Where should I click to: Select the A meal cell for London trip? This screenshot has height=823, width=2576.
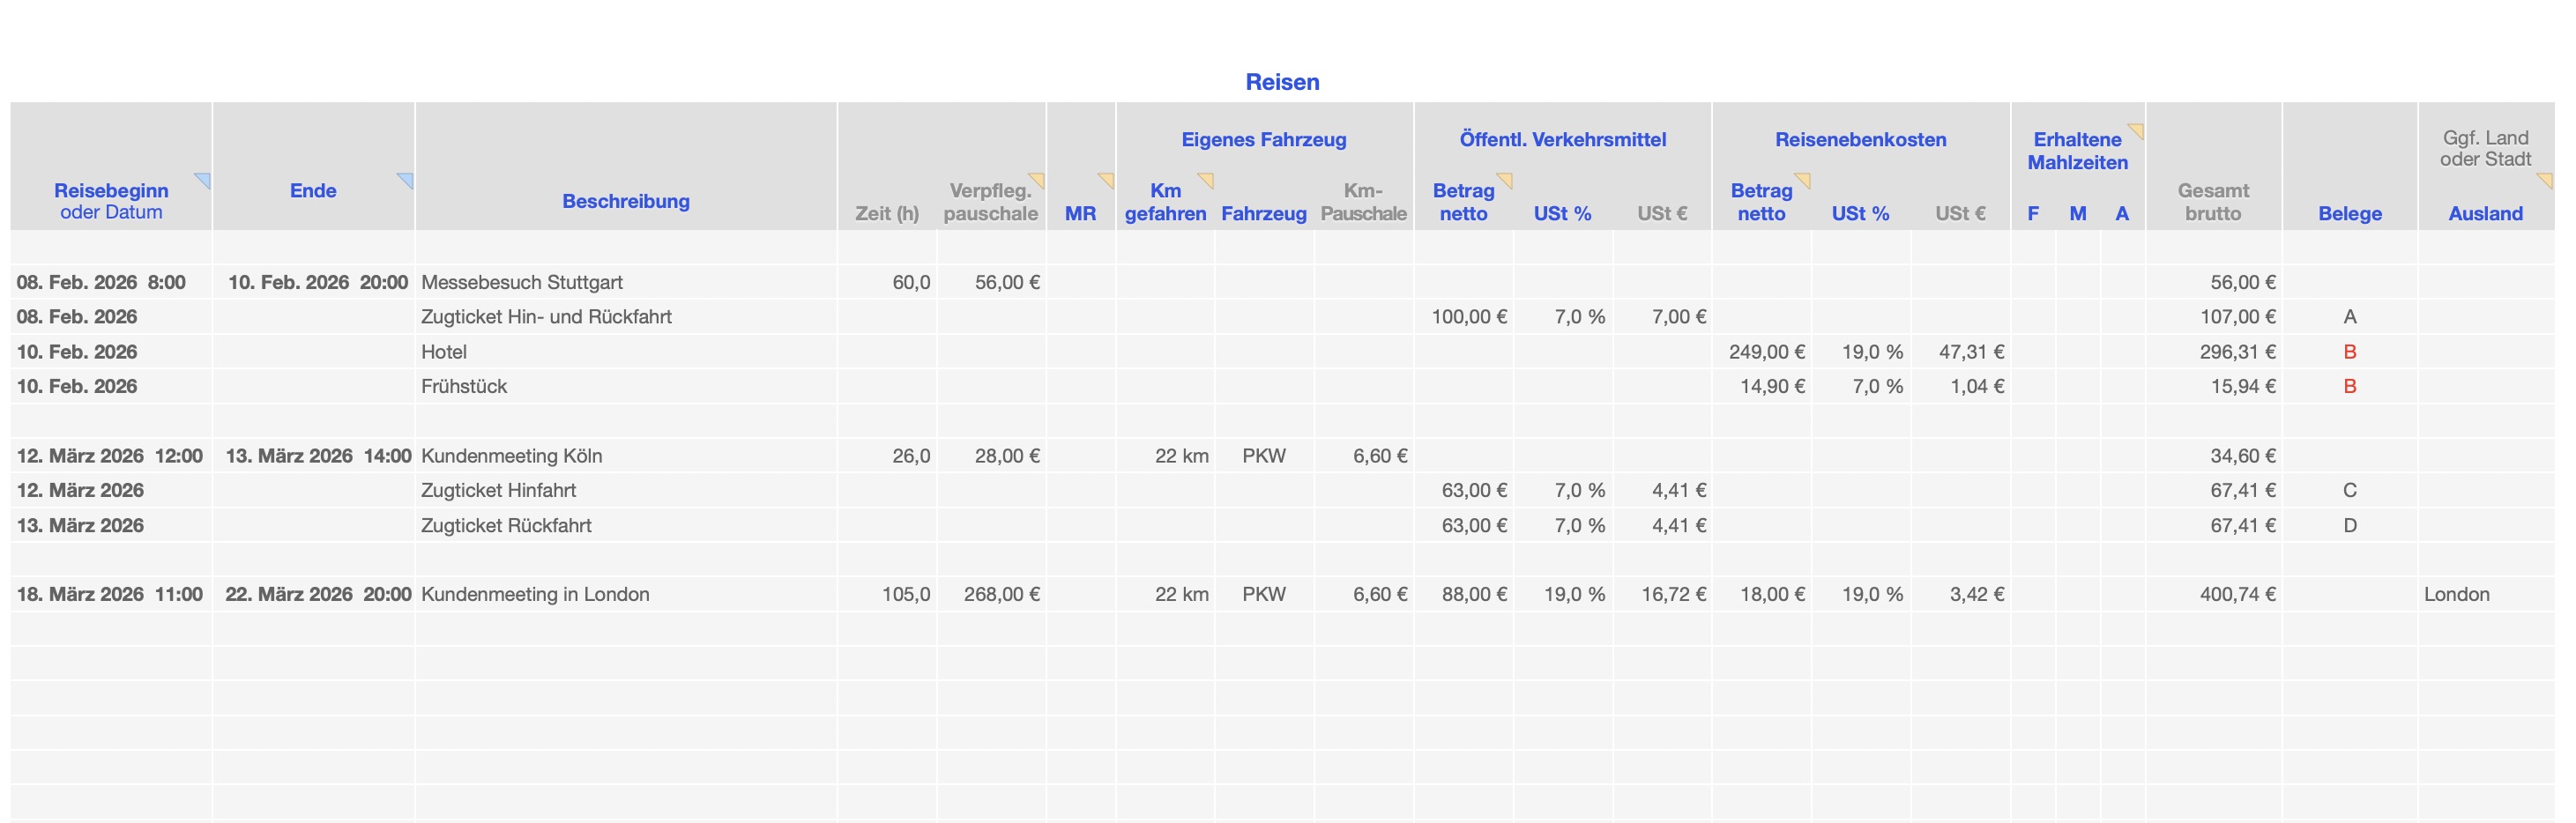(x=2122, y=594)
